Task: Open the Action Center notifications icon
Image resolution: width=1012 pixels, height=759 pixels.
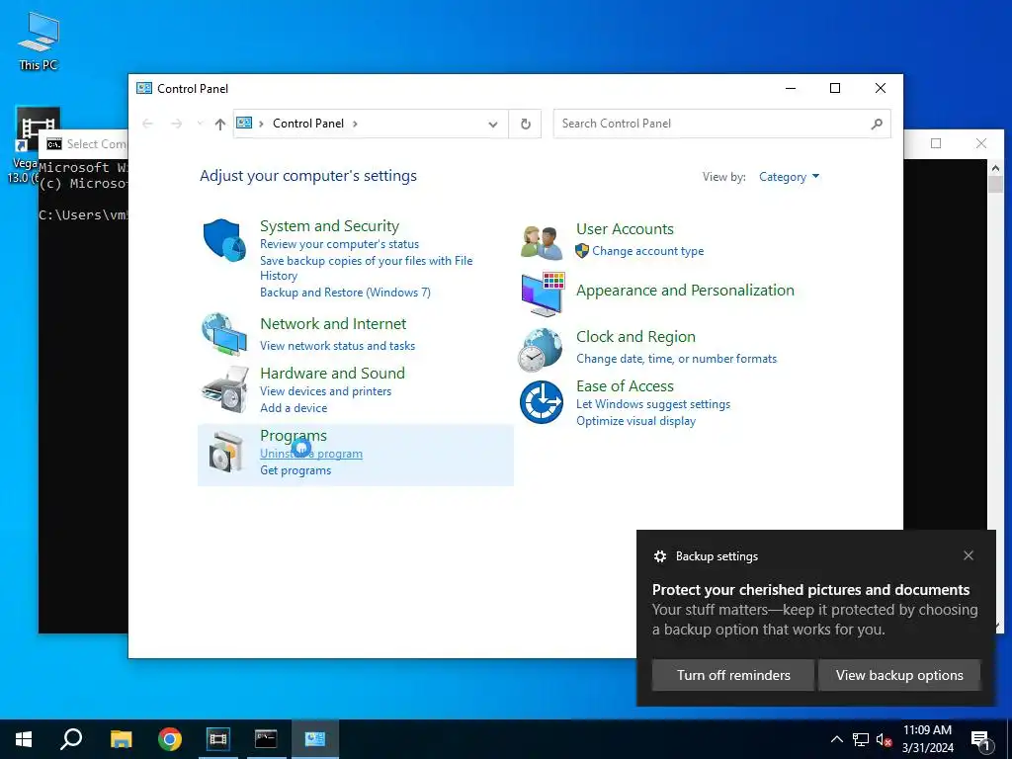Action: pos(979,739)
